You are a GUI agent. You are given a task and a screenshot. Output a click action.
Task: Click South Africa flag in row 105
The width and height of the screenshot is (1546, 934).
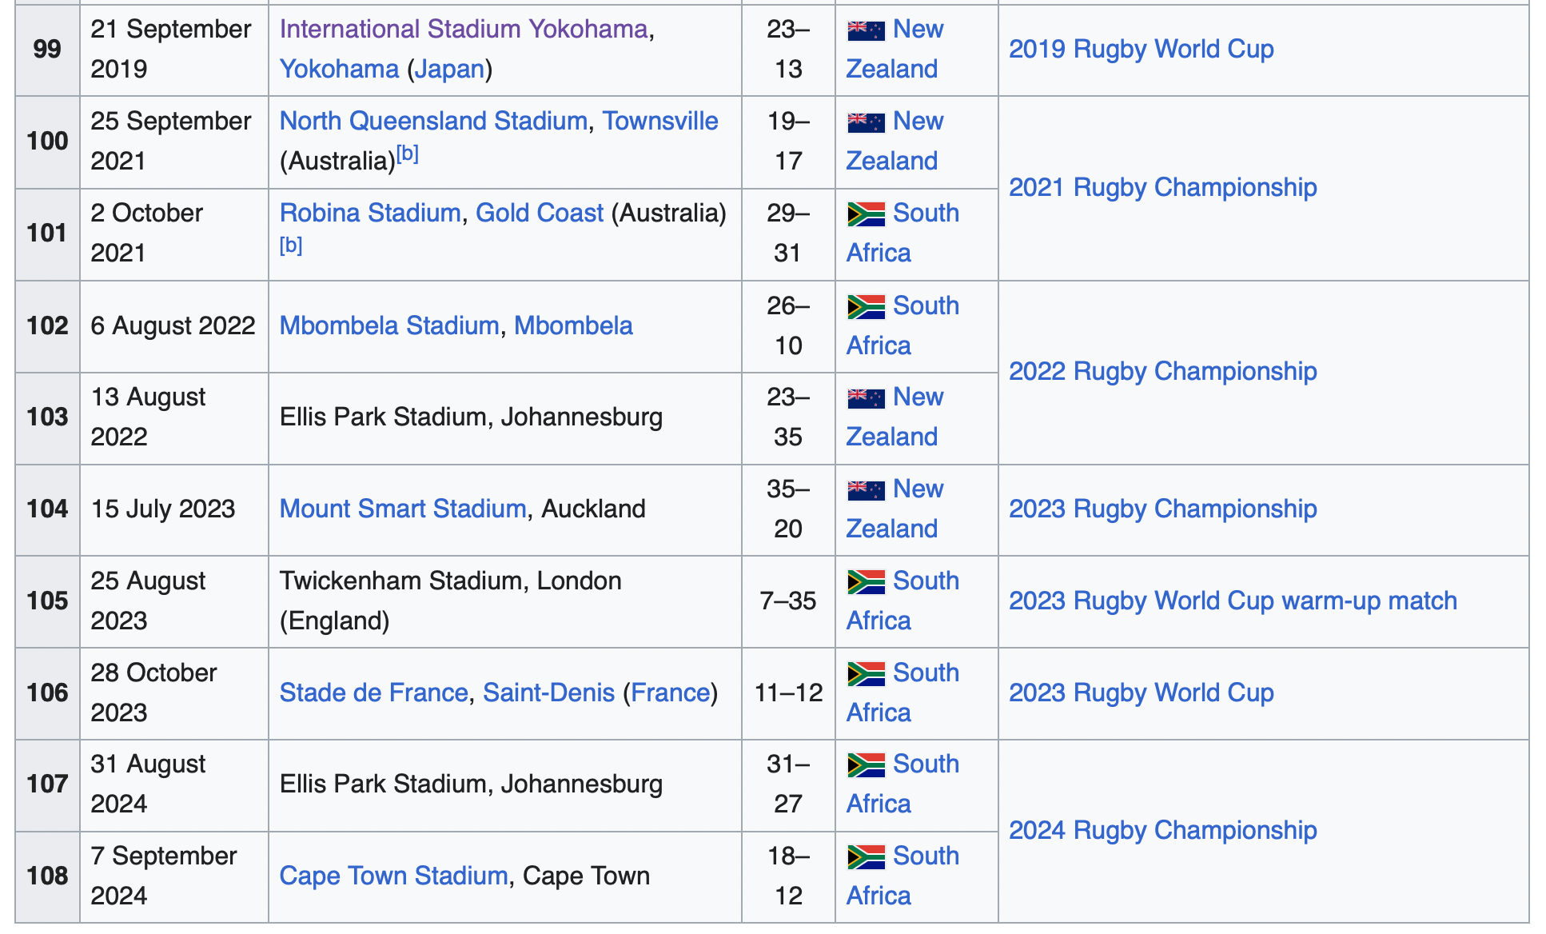click(x=866, y=582)
